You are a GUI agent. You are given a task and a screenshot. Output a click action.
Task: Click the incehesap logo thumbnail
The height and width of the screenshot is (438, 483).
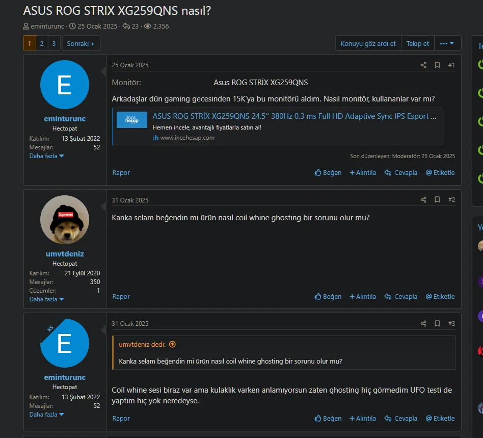tap(132, 120)
